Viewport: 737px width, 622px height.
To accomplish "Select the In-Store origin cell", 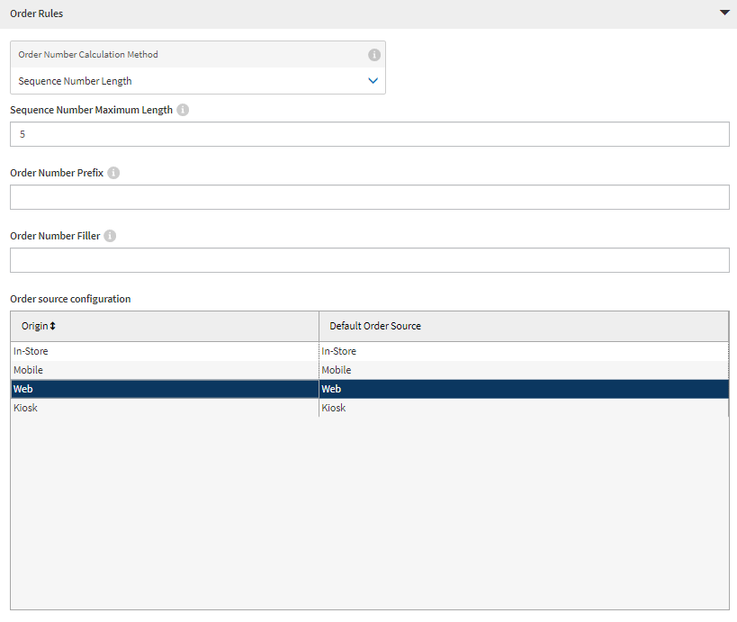I will point(164,351).
